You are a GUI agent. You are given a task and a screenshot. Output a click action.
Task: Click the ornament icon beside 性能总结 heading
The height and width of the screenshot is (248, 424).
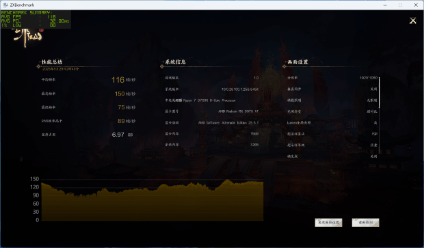[x=38, y=66]
